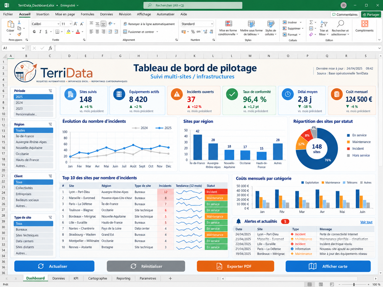Screen dimensions: 383x287
Task: Open the Compléments add-ins icon
Action: point(364,24)
